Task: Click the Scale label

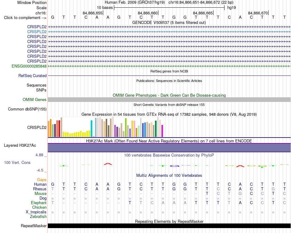Action: (x=41, y=8)
